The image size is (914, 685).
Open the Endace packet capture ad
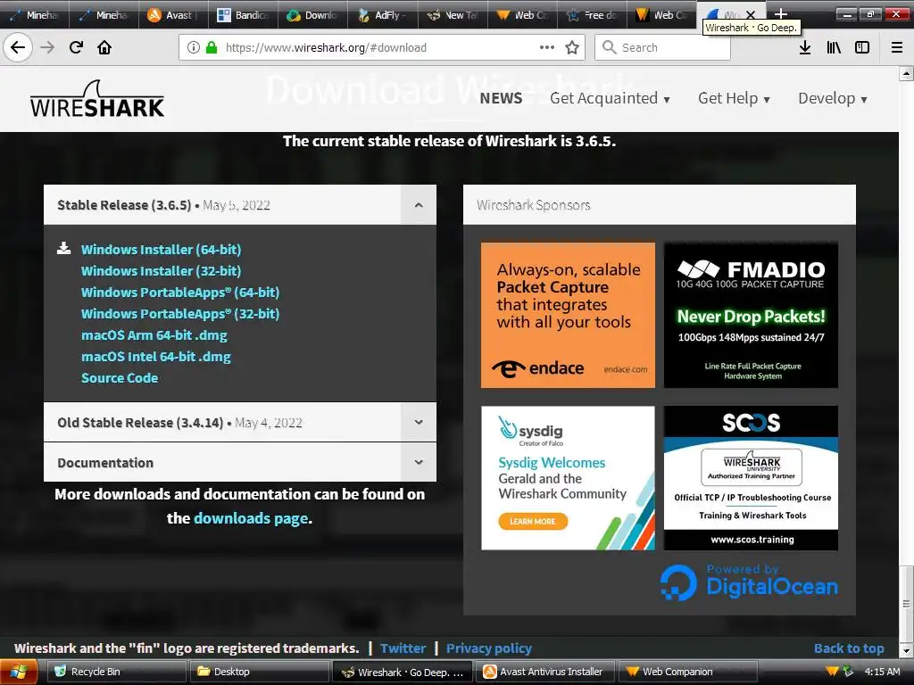(568, 315)
